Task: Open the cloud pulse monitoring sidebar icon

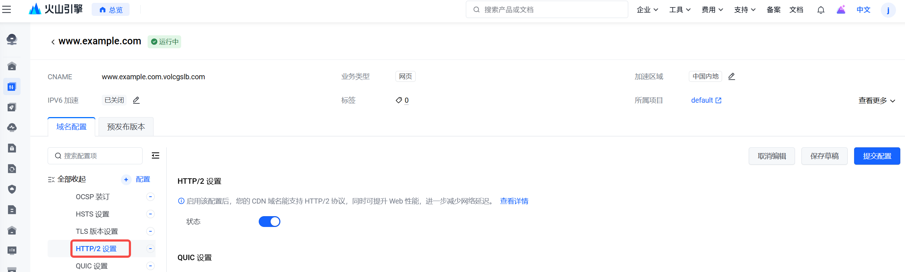Action: click(x=12, y=128)
